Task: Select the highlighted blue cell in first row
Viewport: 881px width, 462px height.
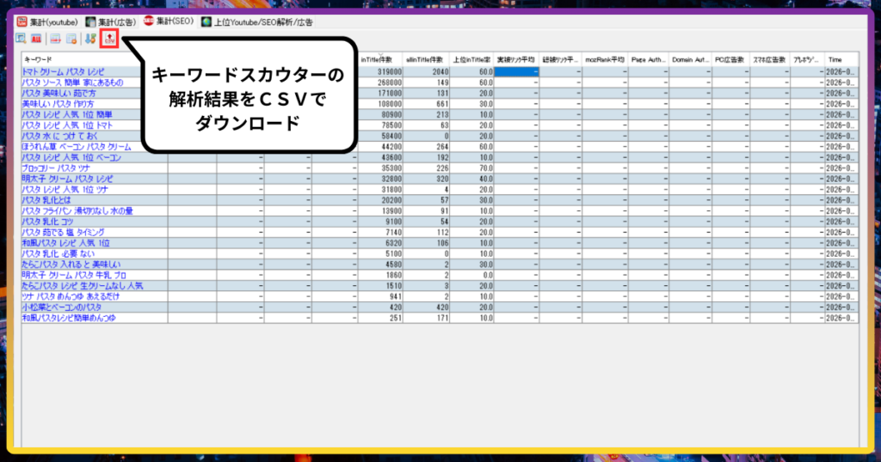Action: pos(516,72)
